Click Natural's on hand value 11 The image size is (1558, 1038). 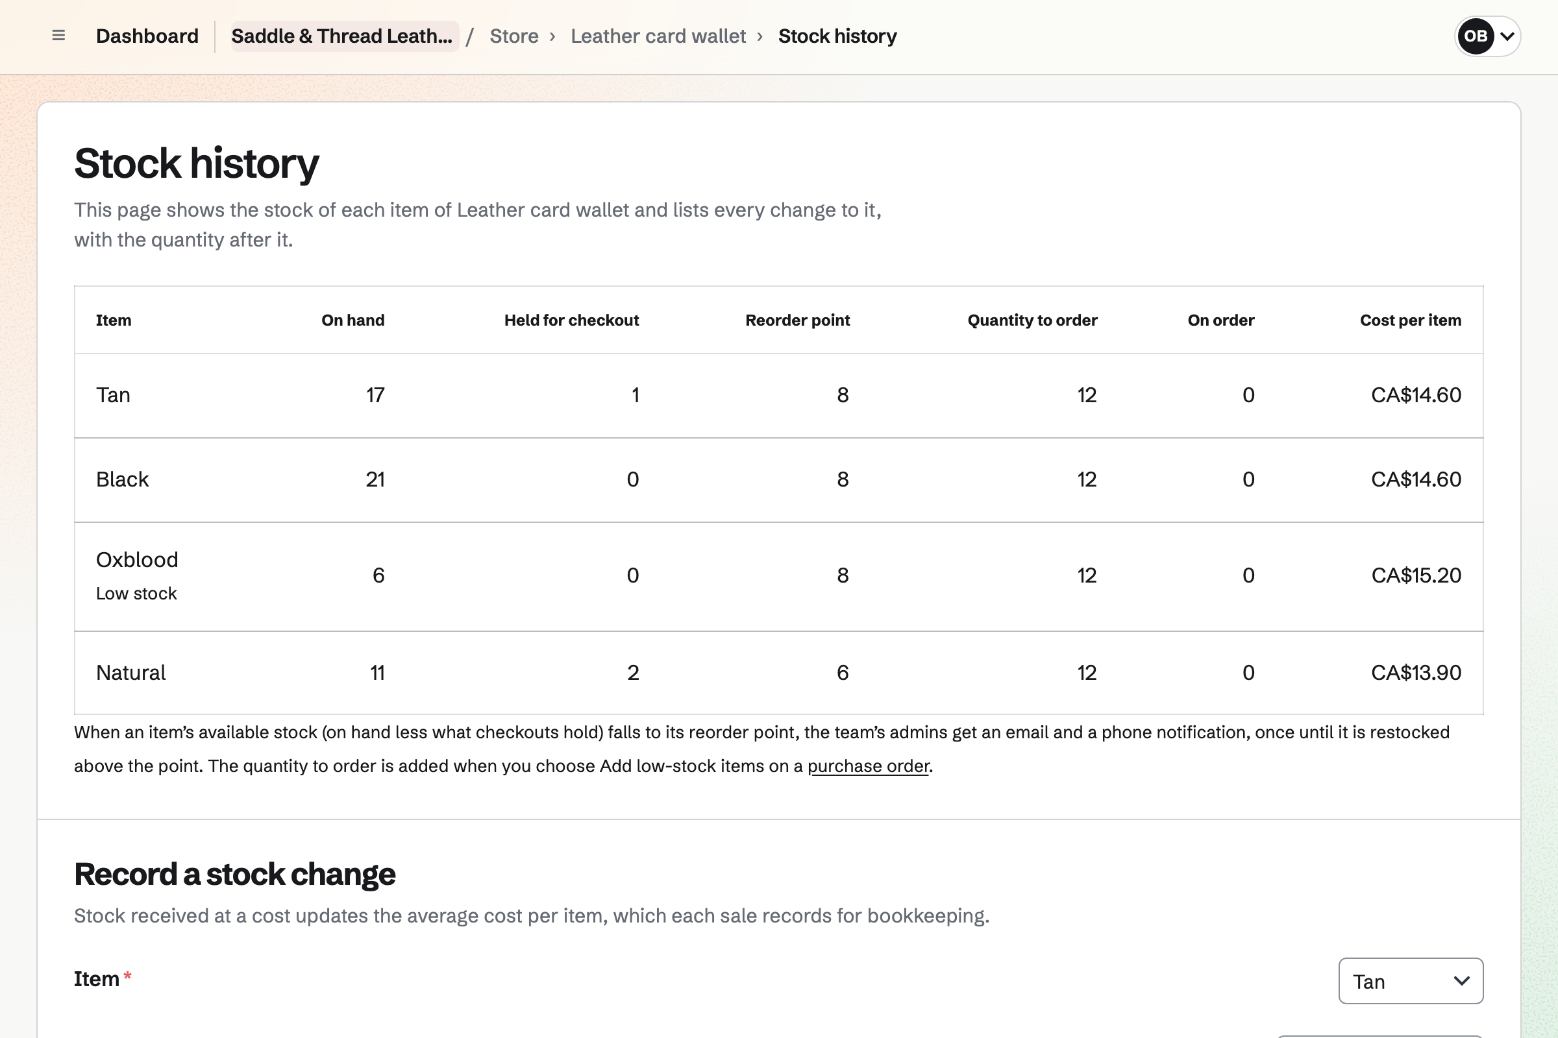point(377,673)
